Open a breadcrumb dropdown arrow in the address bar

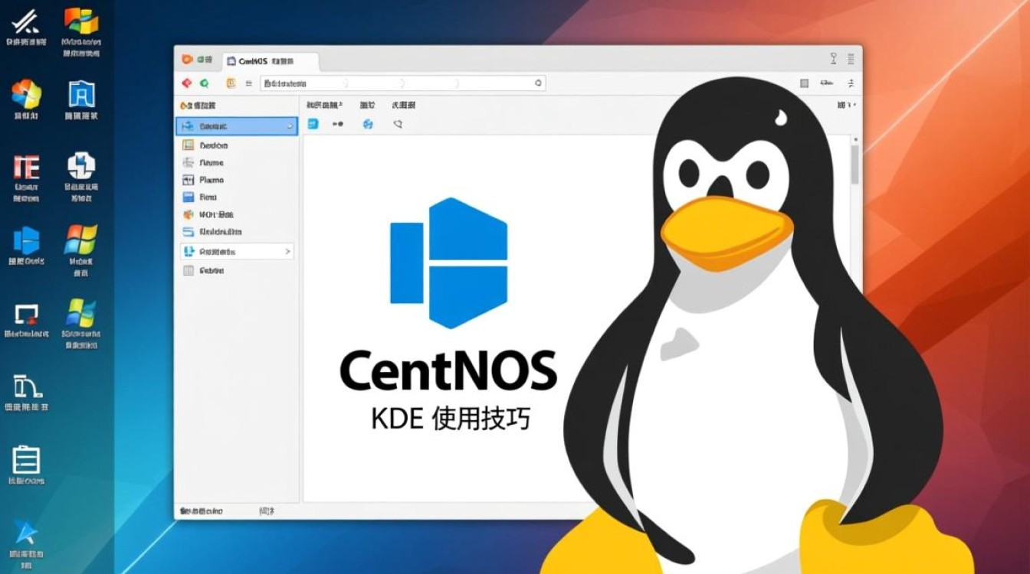coord(346,82)
